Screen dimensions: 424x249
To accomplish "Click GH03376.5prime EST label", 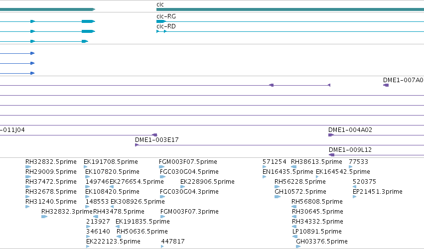I will 322,242.
